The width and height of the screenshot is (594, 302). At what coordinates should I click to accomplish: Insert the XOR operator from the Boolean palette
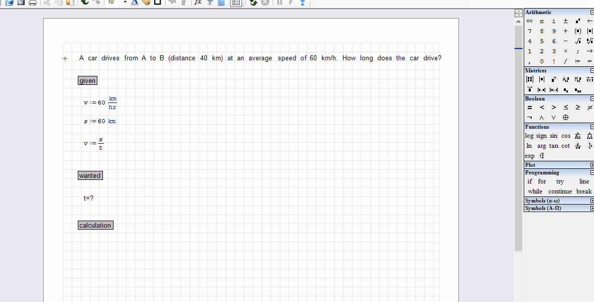pos(565,117)
